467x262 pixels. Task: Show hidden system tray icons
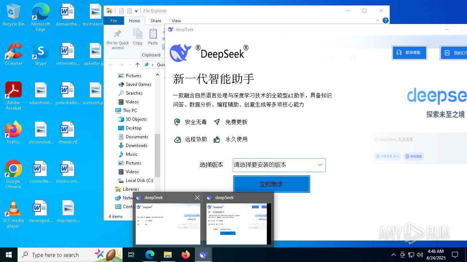point(393,255)
